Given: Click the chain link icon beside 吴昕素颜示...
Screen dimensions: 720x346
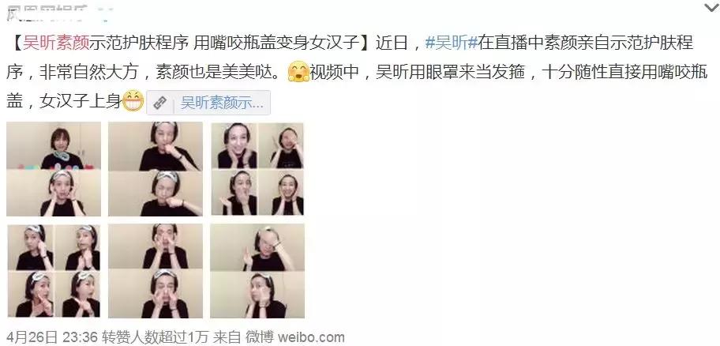Looking at the screenshot, I should tap(159, 103).
